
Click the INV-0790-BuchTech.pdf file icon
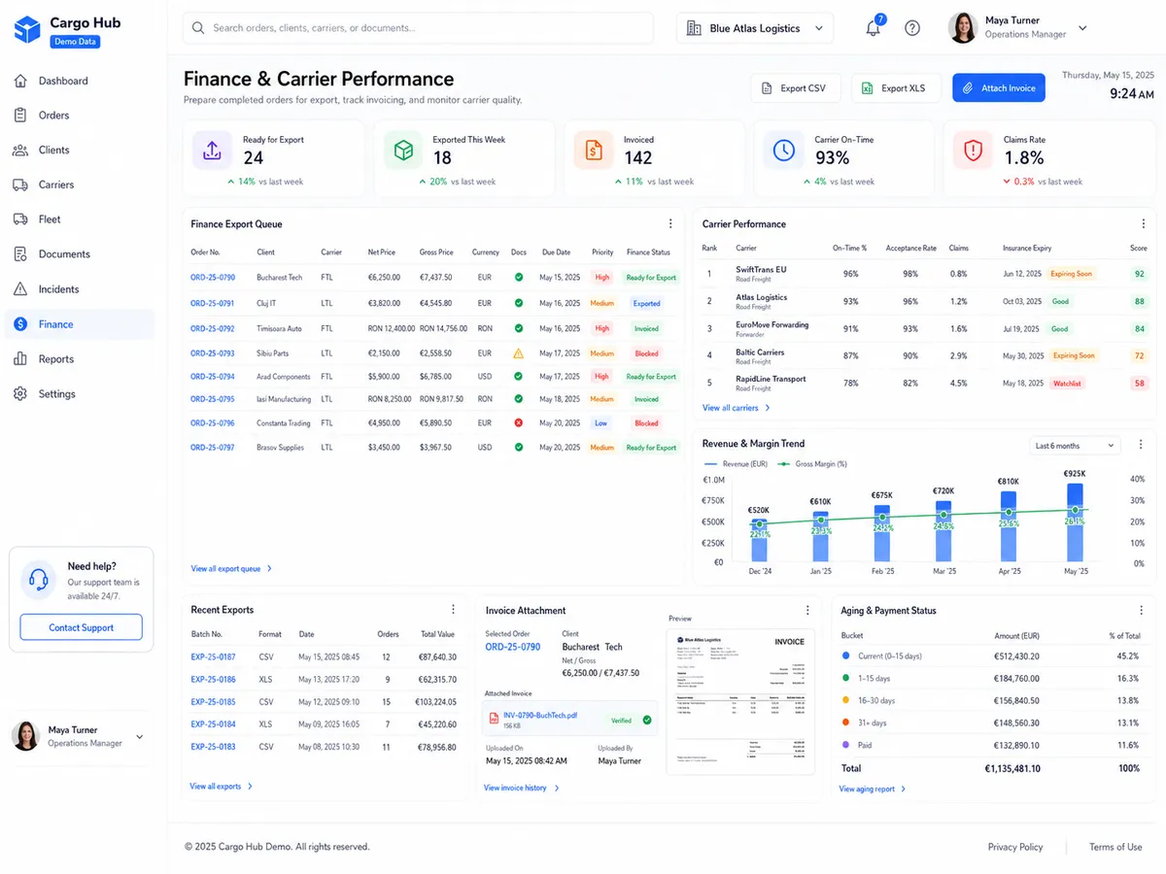tap(494, 720)
